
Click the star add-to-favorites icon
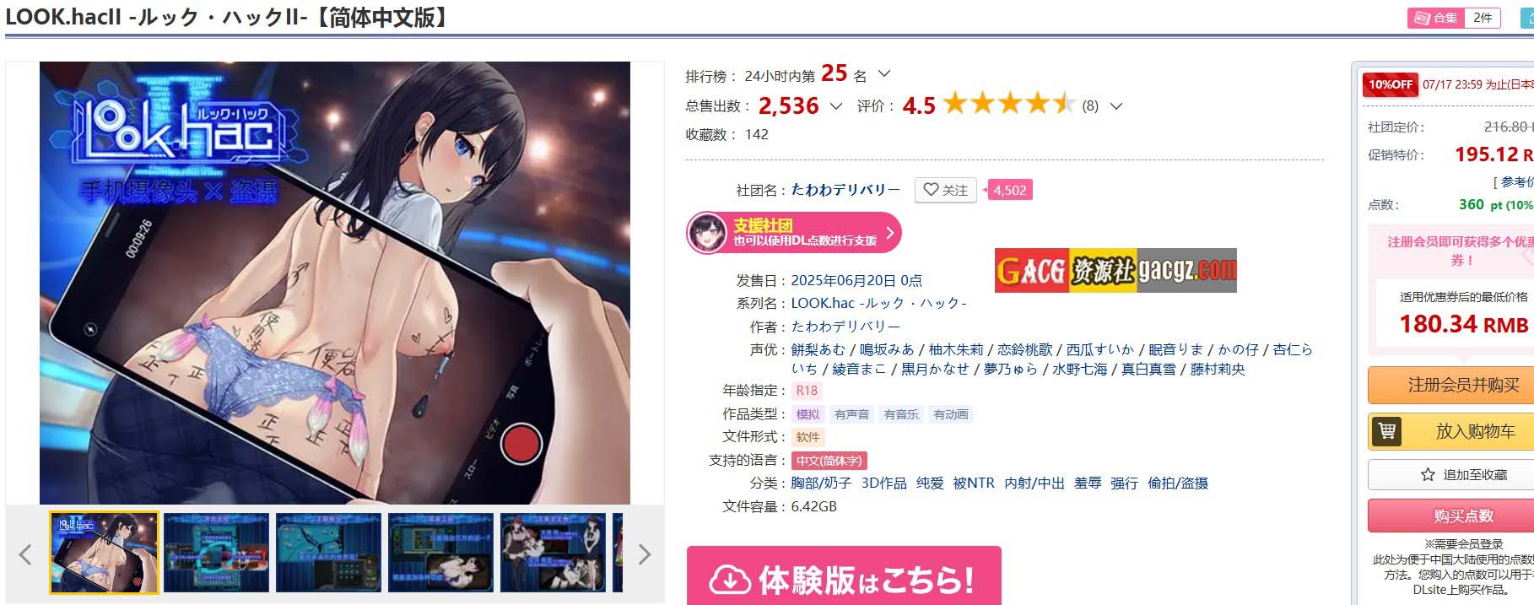[x=1428, y=475]
